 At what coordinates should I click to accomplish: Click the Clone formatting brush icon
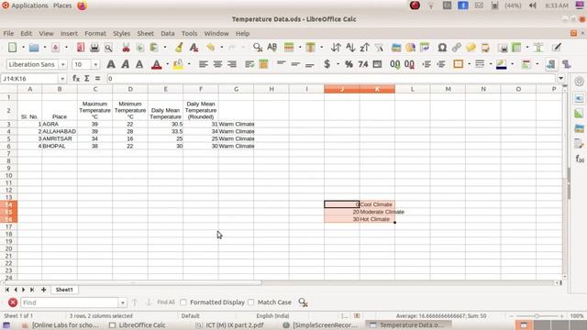[x=180, y=48]
